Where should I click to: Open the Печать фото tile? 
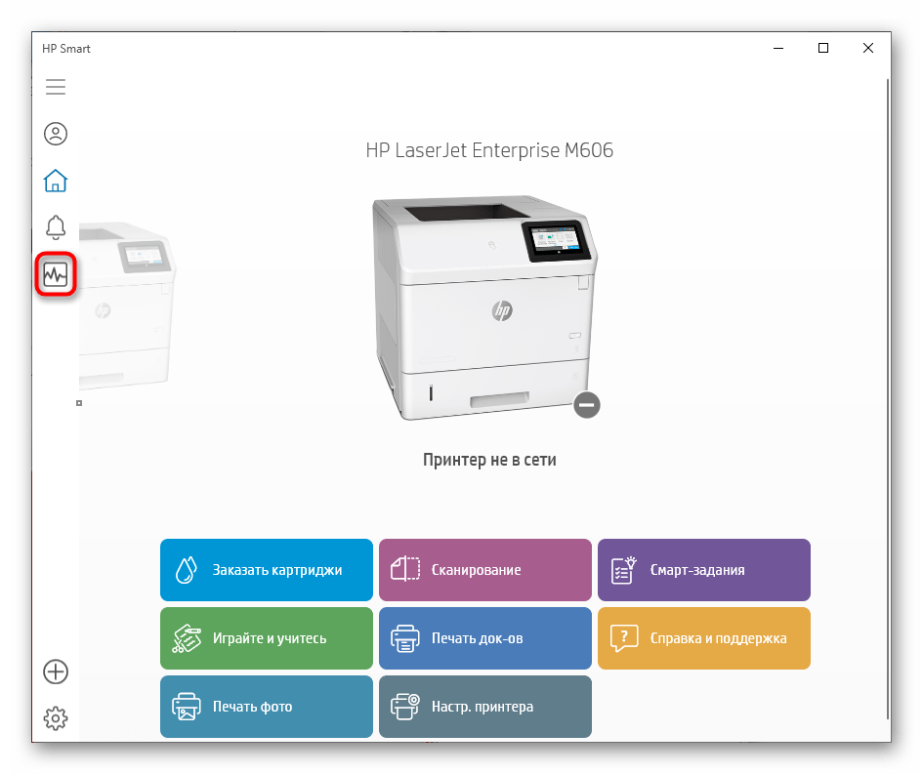(x=266, y=707)
